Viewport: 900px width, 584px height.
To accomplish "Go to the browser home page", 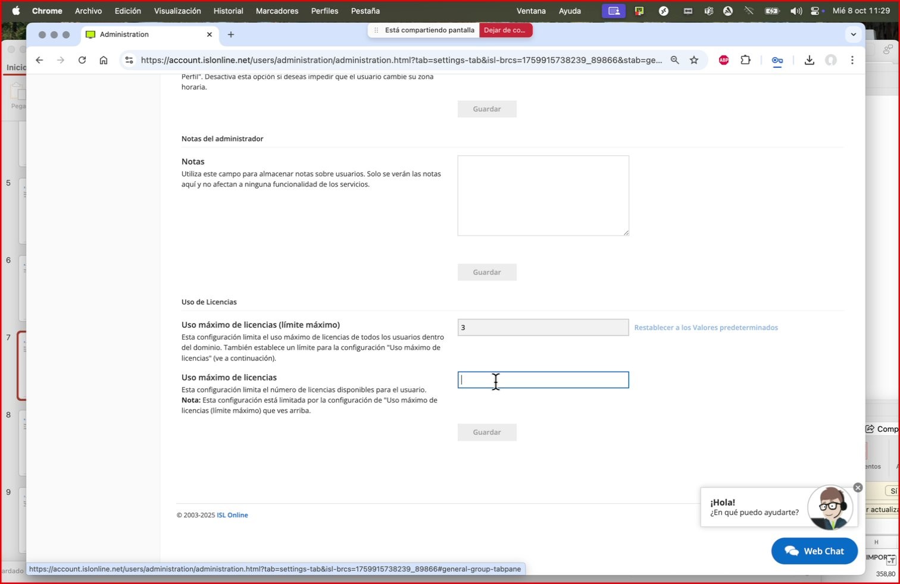I will (x=104, y=60).
